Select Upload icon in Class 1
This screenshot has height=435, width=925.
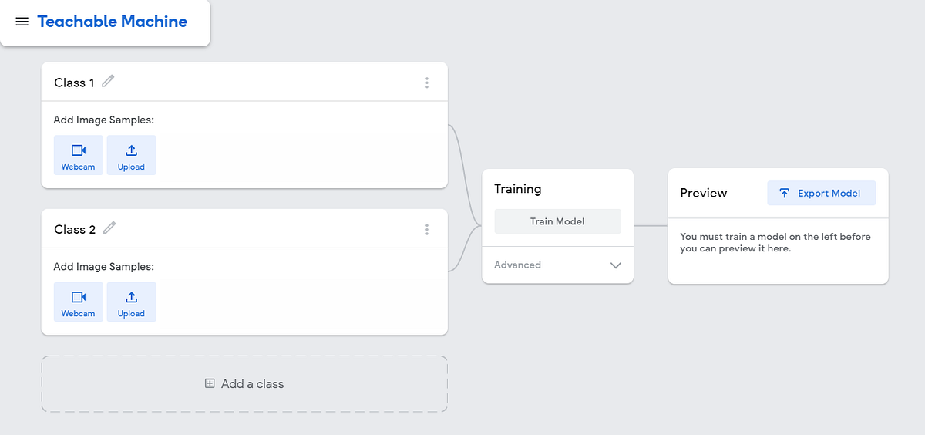click(x=131, y=150)
